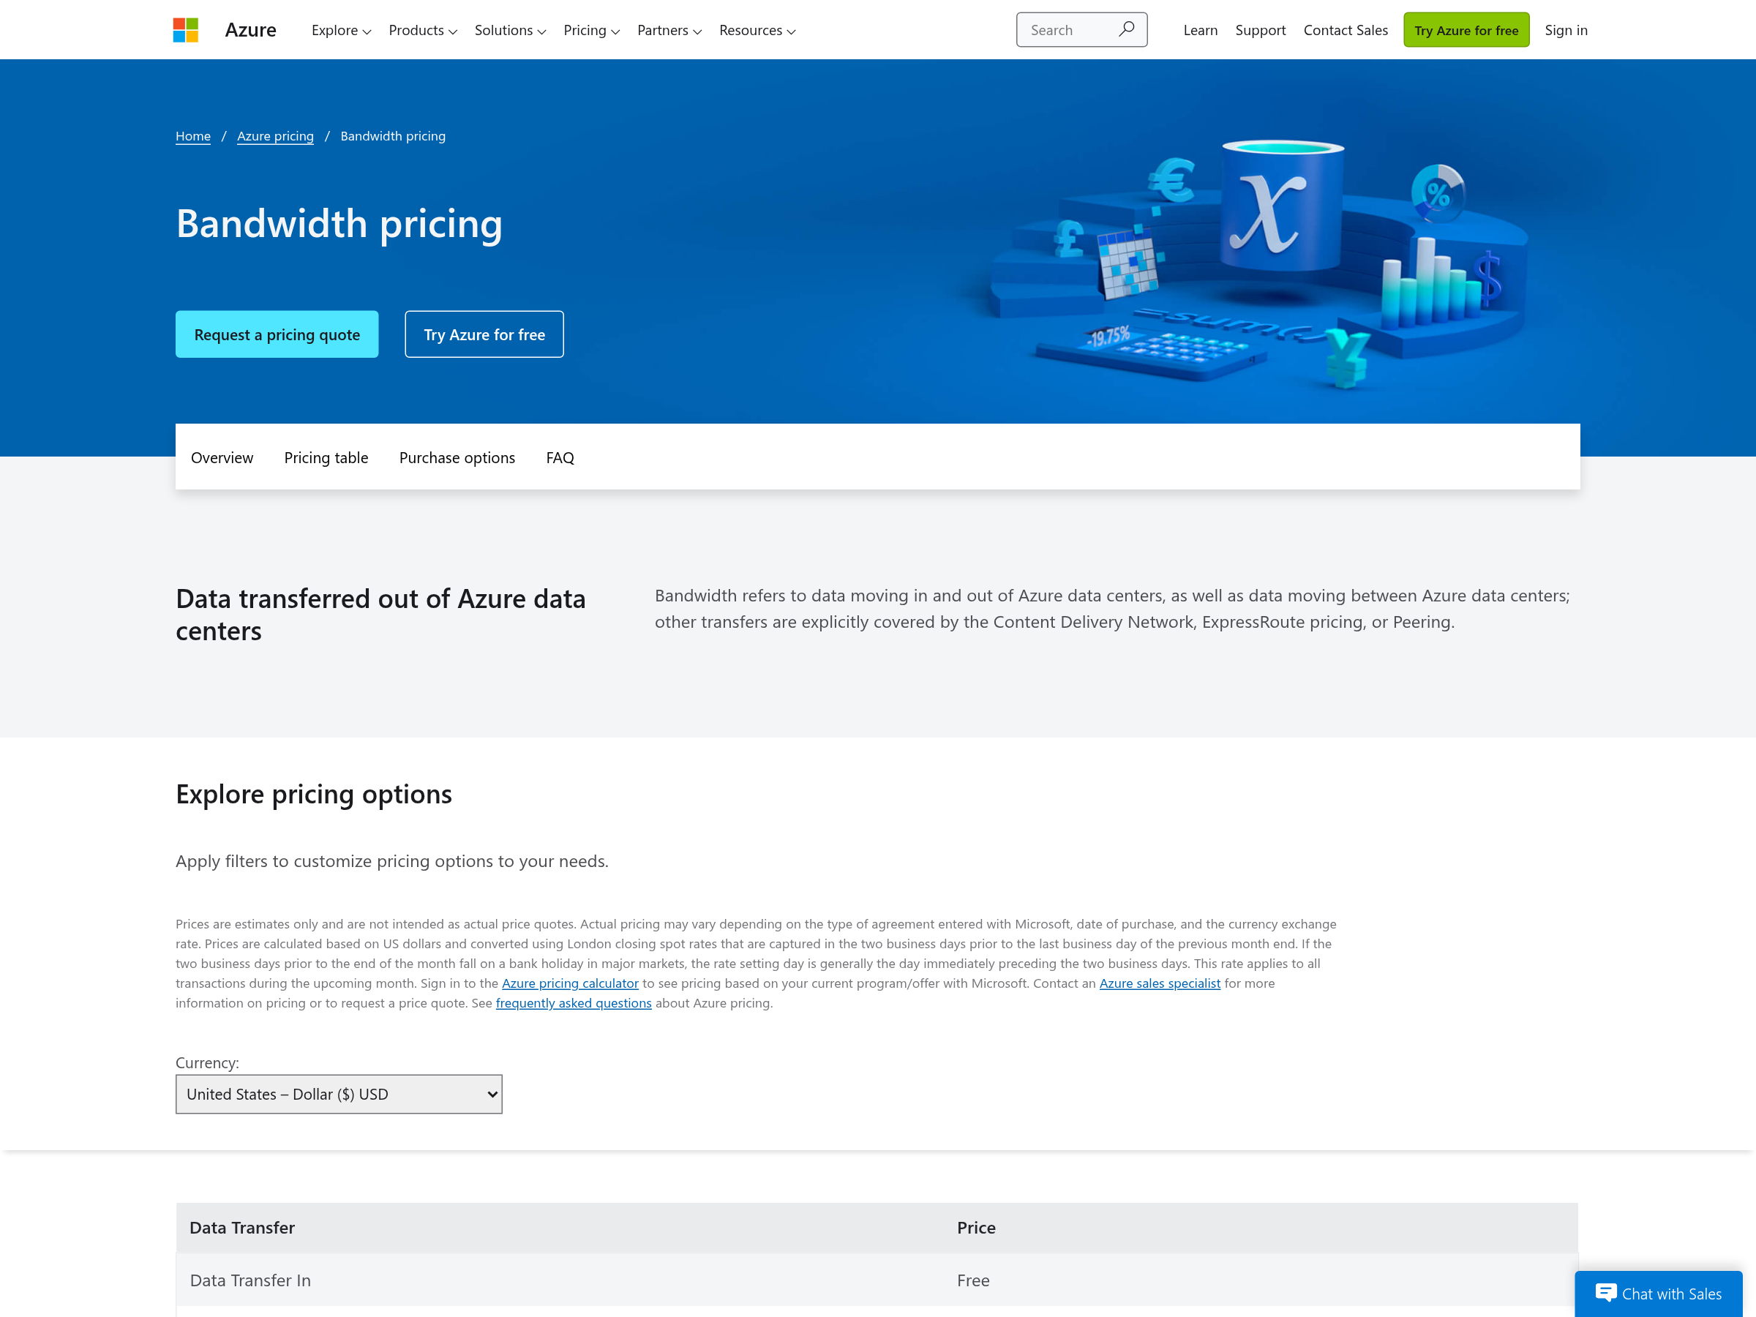Click Sign in link
Image resolution: width=1756 pixels, height=1317 pixels.
point(1566,30)
